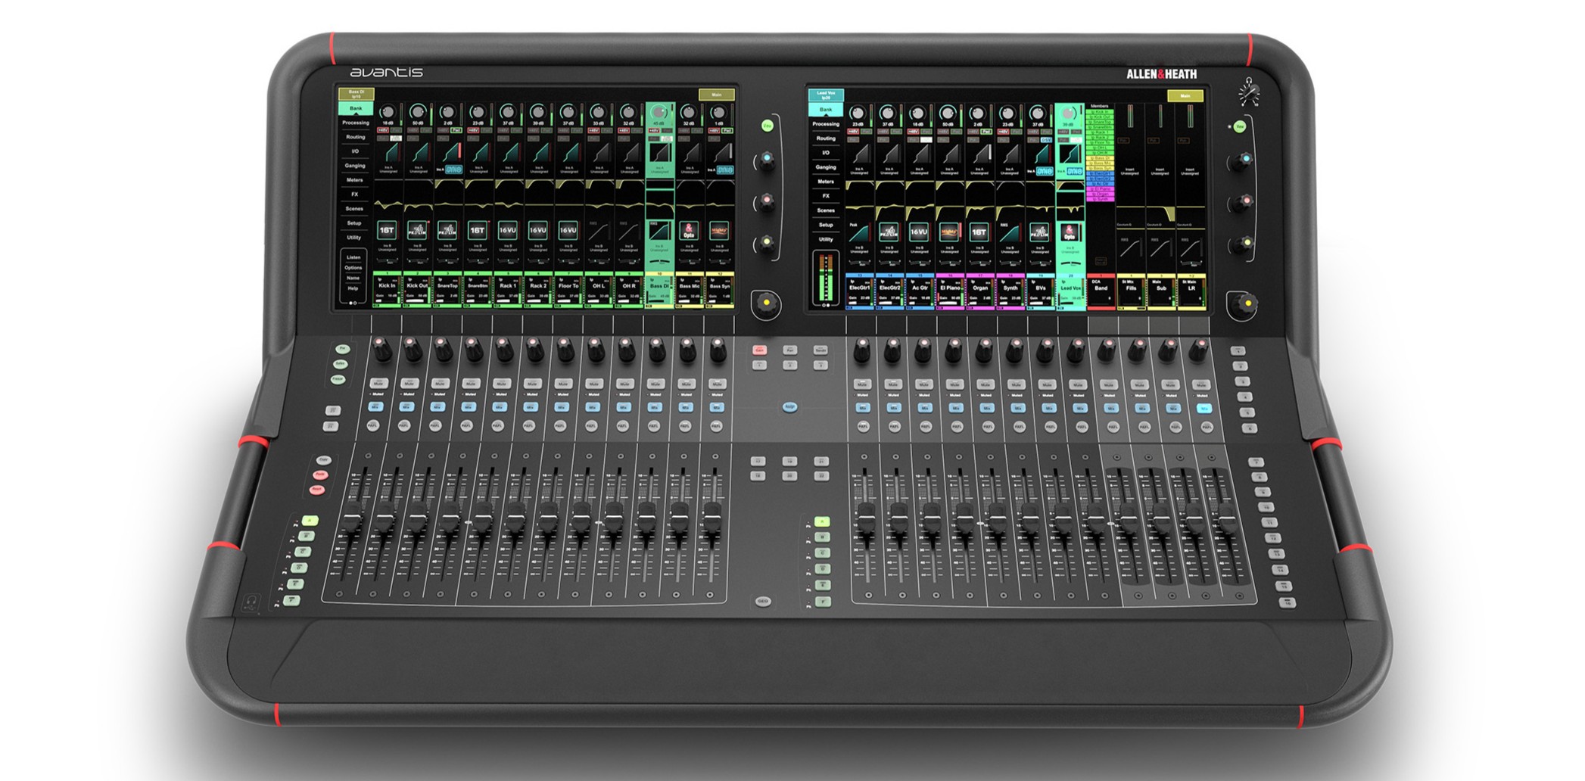Open the Peak Limiter icon on Kick Out
The height and width of the screenshot is (781, 1585).
pos(417,230)
